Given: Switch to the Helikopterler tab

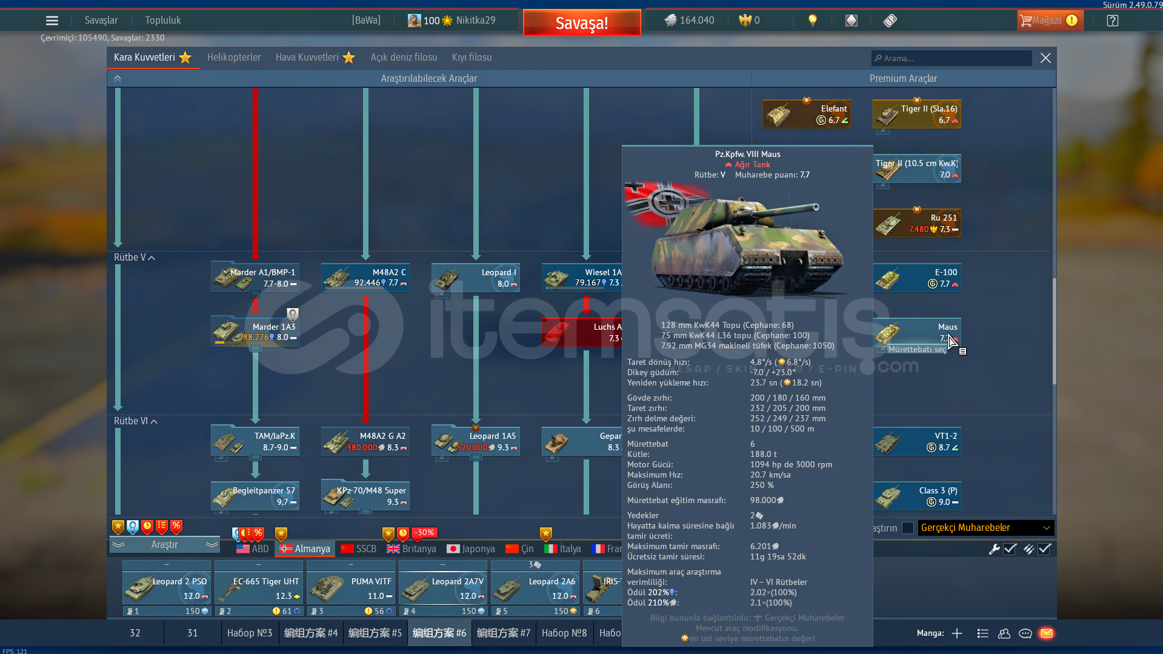Looking at the screenshot, I should pyautogui.click(x=234, y=58).
